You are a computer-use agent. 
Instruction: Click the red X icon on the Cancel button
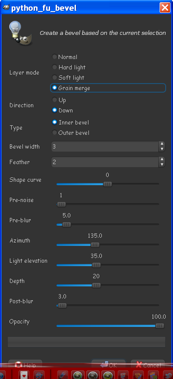(x=139, y=365)
